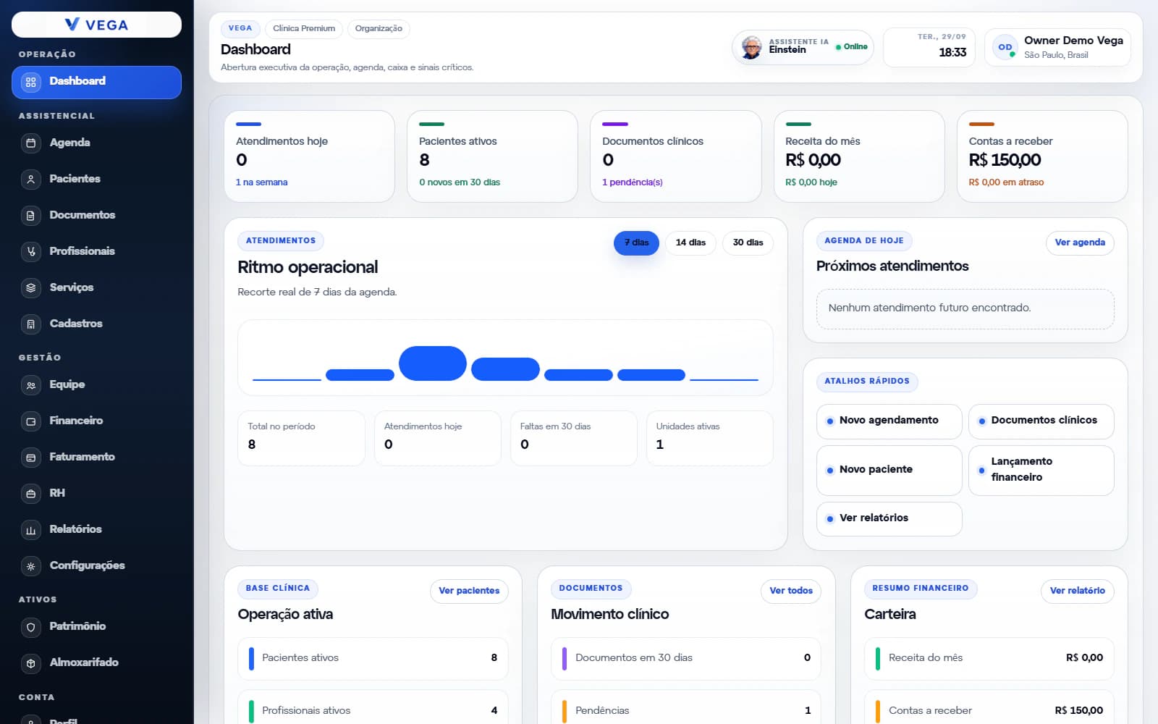
Task: Open the Pacientes ativos summary card
Action: click(492, 156)
